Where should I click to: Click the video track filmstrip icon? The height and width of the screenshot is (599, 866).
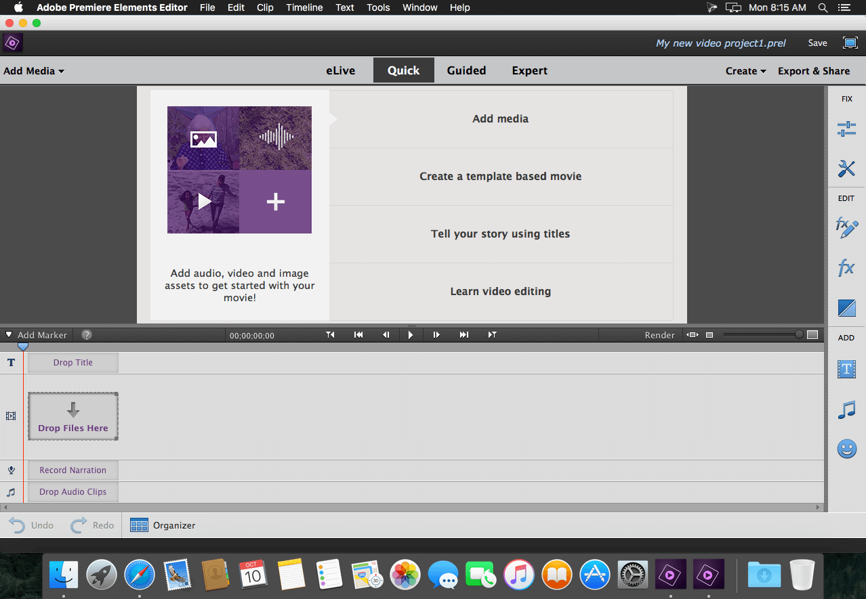[x=11, y=416]
